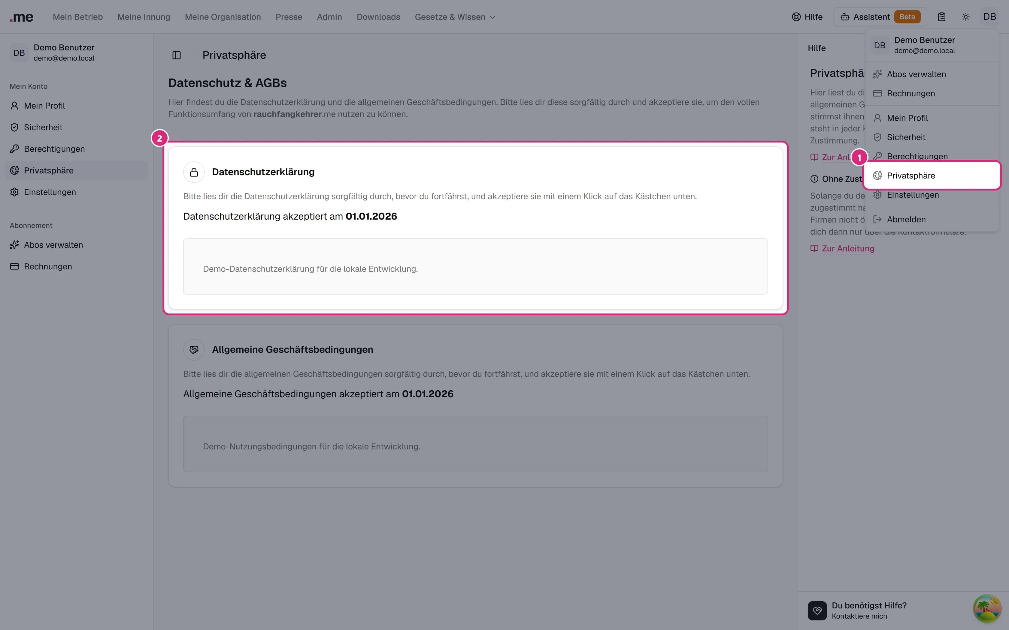Choose Sicherheit in user dropdown menu
Image resolution: width=1009 pixels, height=630 pixels.
click(932, 137)
